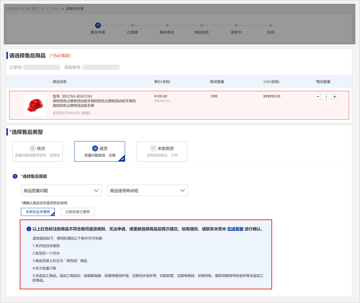Choose 已拆封或已使用 product state
The height and width of the screenshot is (303, 360).
coord(77,212)
